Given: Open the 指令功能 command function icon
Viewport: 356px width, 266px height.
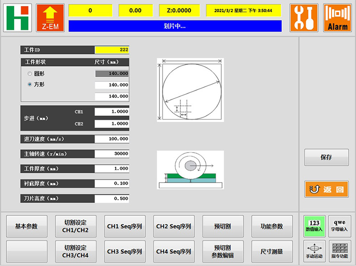Looking at the screenshot, I should point(340,250).
